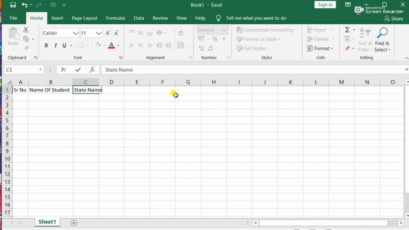Open the File tab
Viewport: 409px width, 230px height.
point(13,18)
